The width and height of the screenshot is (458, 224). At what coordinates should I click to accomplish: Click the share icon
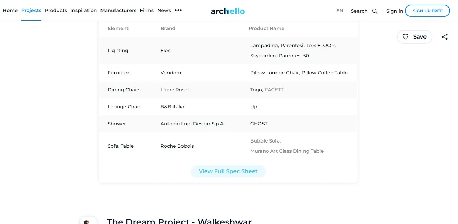pos(445,37)
